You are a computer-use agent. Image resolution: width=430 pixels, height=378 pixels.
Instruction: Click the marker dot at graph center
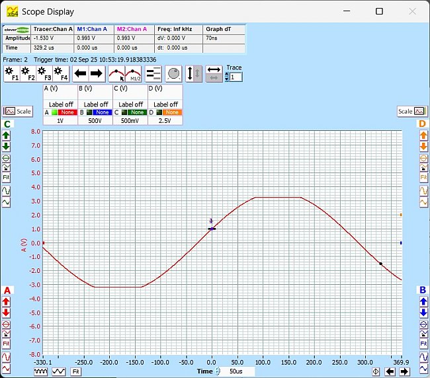[x=212, y=229]
